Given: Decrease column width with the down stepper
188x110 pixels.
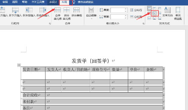Looking at the screenshot, I should [126, 18].
